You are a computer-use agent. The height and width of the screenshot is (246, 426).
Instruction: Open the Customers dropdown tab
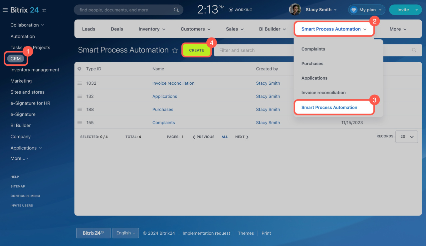[x=196, y=29]
